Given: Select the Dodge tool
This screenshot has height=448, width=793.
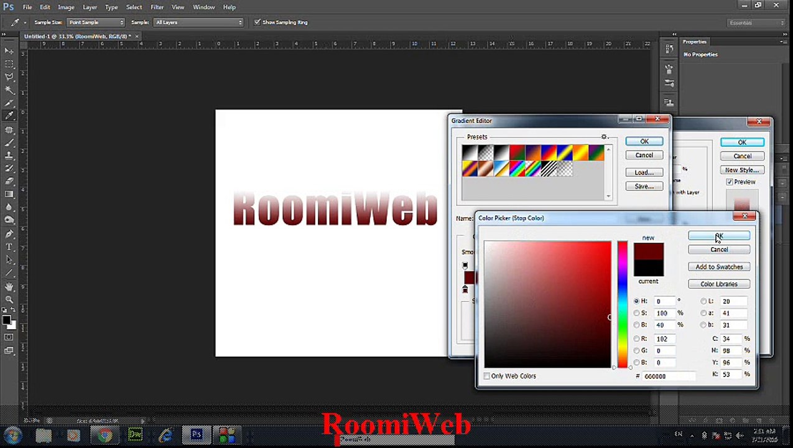Looking at the screenshot, I should tap(9, 221).
